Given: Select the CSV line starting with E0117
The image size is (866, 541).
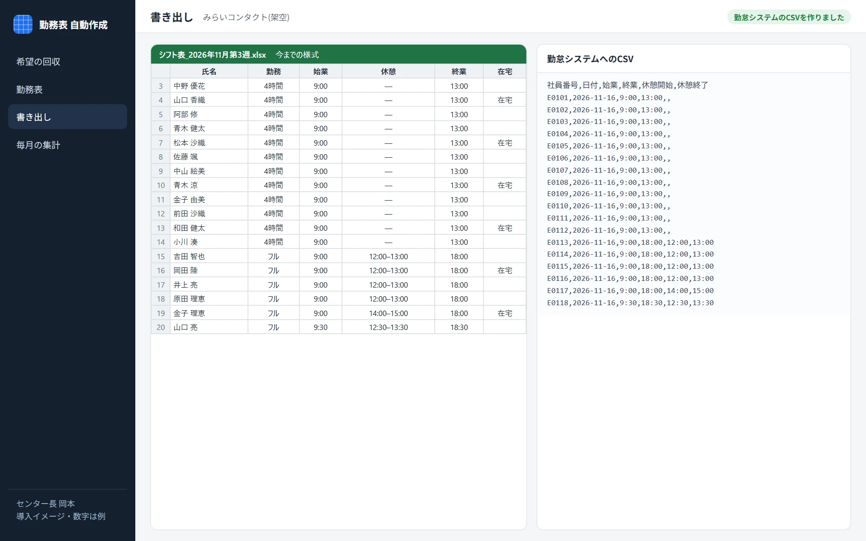Looking at the screenshot, I should 630,290.
